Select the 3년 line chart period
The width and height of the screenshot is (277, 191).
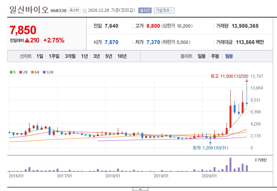(97, 56)
